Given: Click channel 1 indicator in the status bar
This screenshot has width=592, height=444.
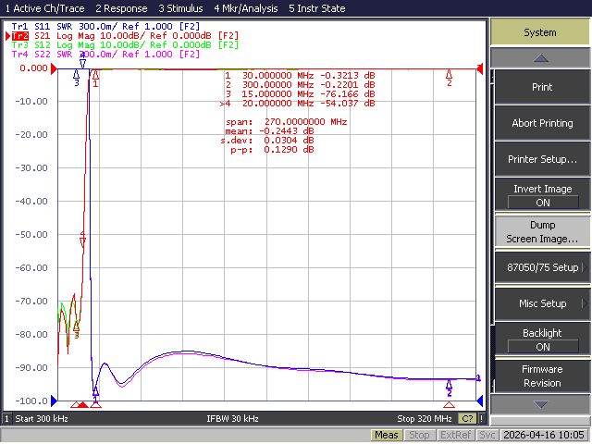Looking at the screenshot, I should point(6,419).
